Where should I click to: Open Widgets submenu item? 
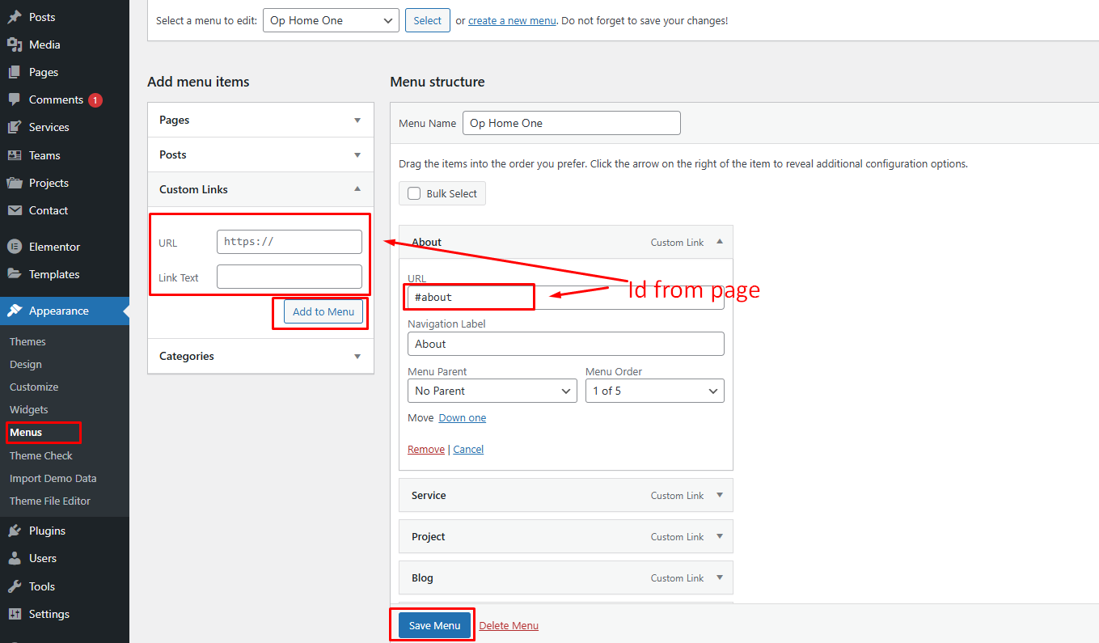(x=29, y=409)
